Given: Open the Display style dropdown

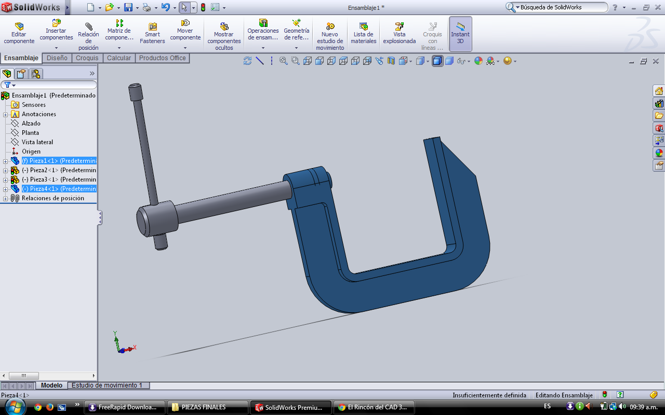Looking at the screenshot, I should coord(428,61).
